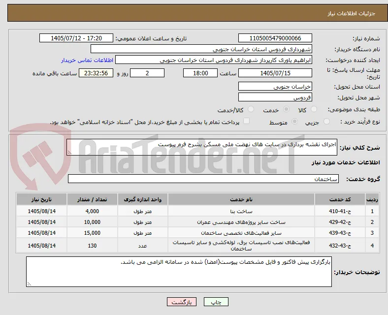Click the delivery city field فردوس
Screen dimensions: 388x315
pyautogui.click(x=275, y=97)
